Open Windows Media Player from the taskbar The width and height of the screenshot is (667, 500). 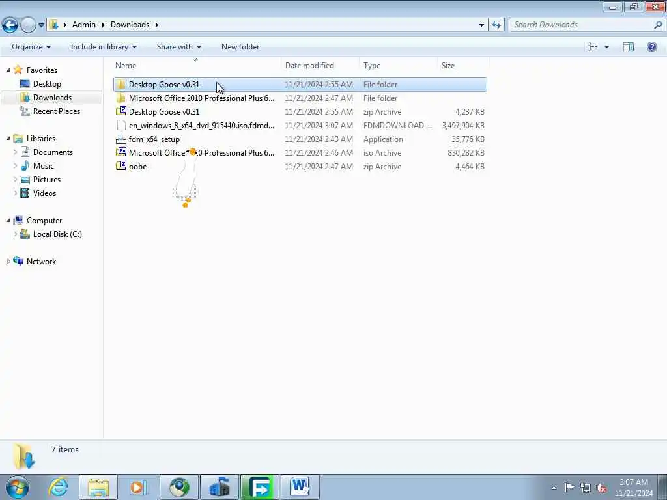(x=138, y=487)
